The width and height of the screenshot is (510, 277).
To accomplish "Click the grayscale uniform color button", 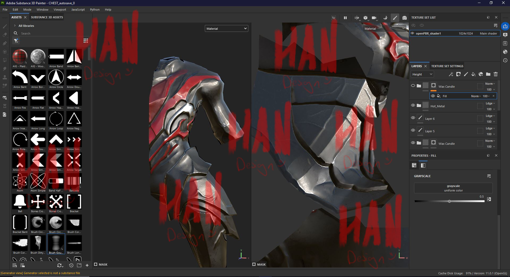I will (453, 188).
